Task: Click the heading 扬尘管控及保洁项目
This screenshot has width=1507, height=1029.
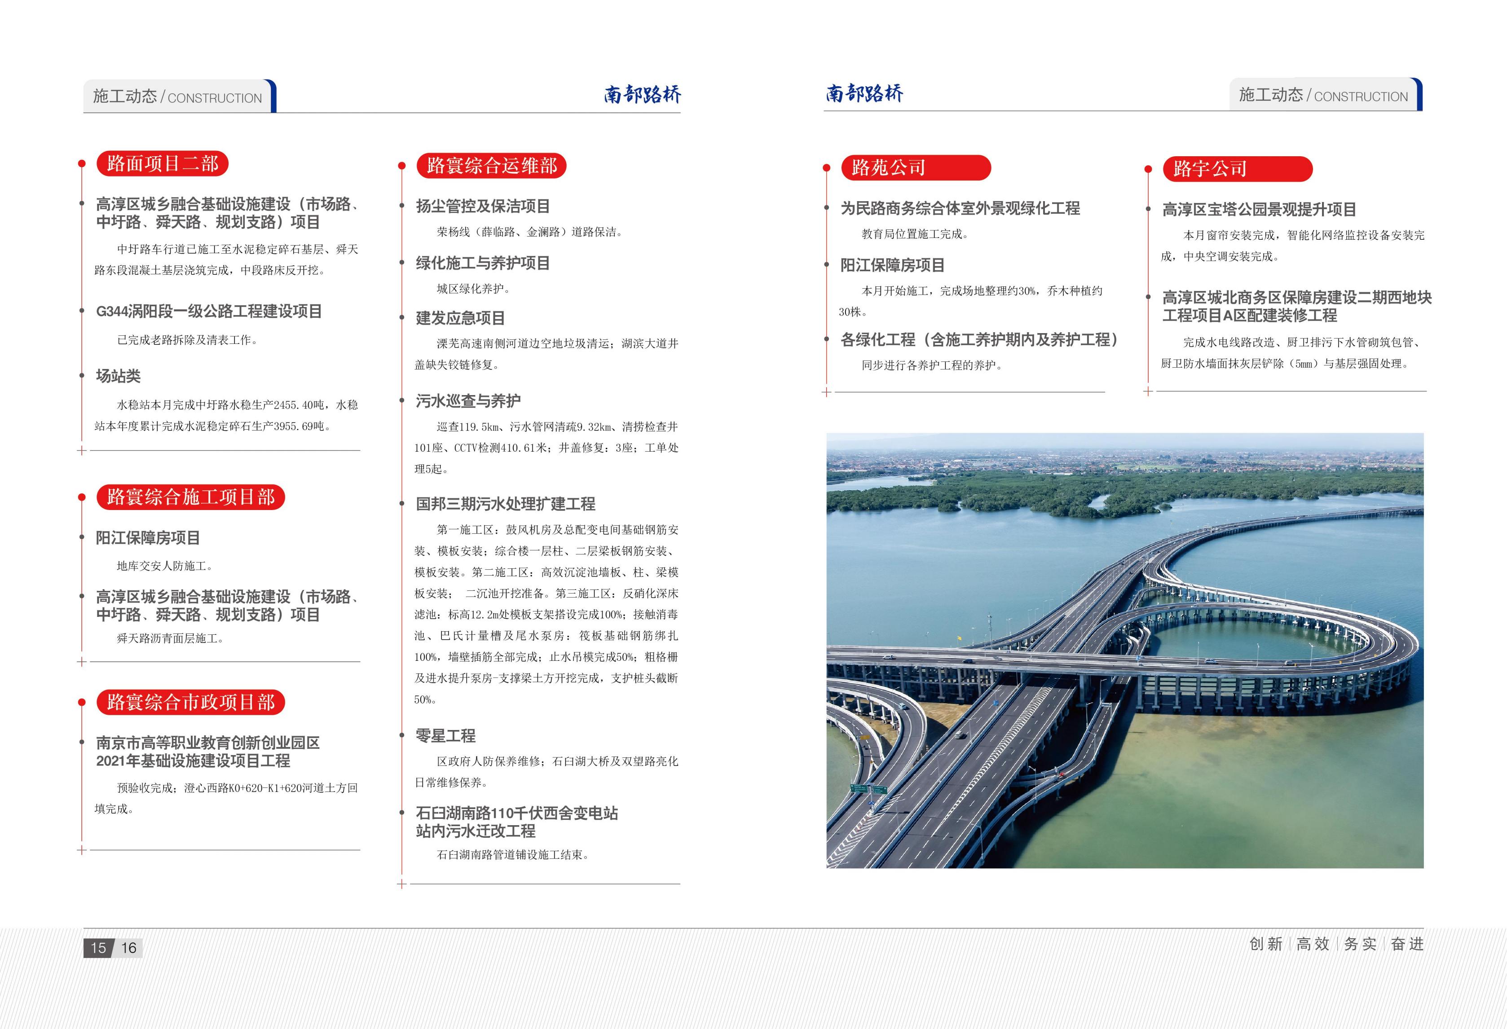Action: 482,206
